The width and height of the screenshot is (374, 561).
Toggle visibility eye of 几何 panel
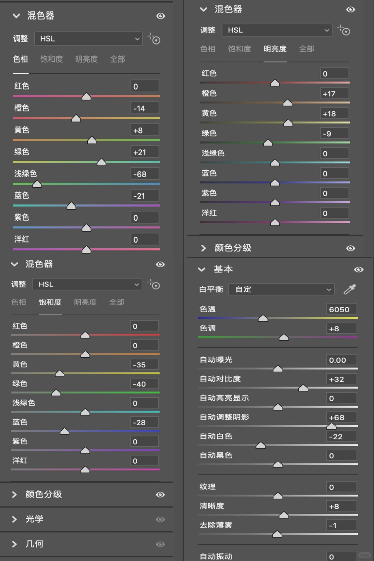[160, 544]
